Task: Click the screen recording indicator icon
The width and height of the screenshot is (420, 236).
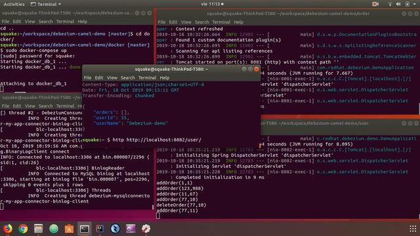Action: point(375,4)
